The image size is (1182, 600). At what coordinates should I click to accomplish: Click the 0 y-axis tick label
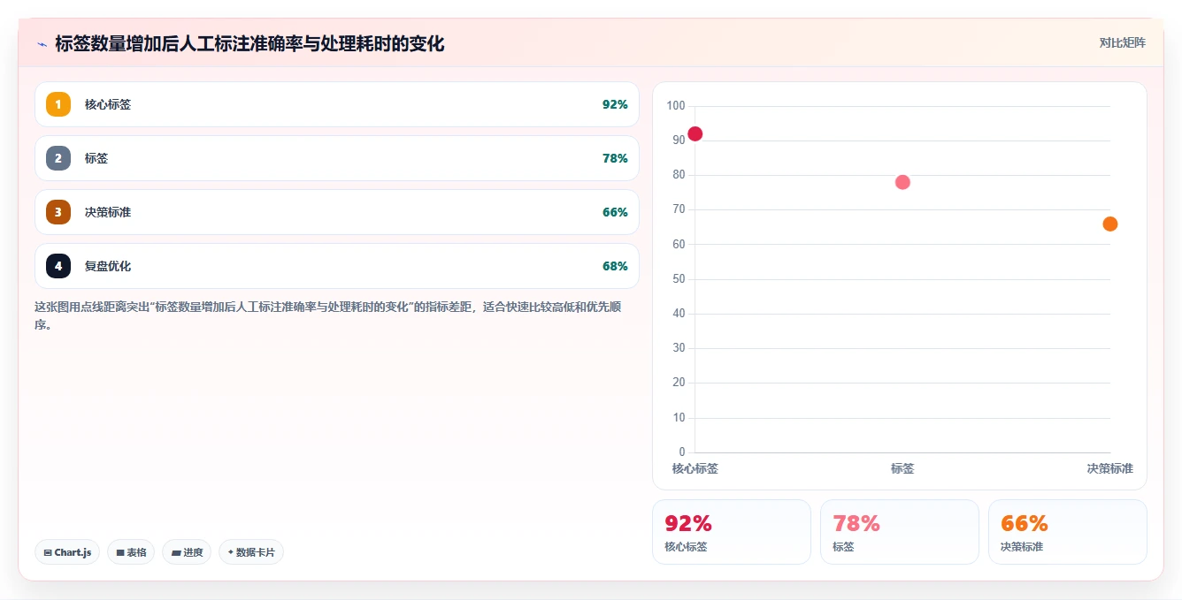pos(681,452)
